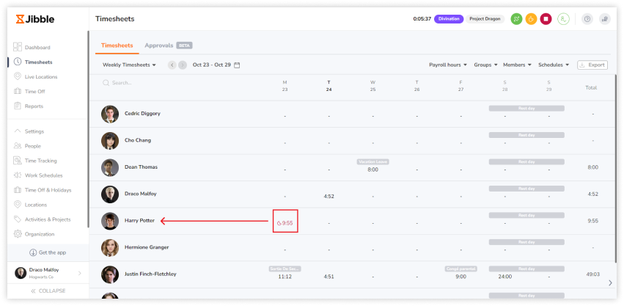Open Locations settings
The height and width of the screenshot is (306, 624).
(x=36, y=205)
